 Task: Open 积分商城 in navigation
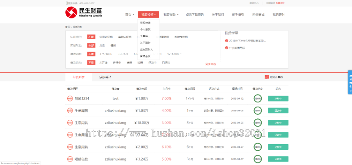[x=258, y=15]
